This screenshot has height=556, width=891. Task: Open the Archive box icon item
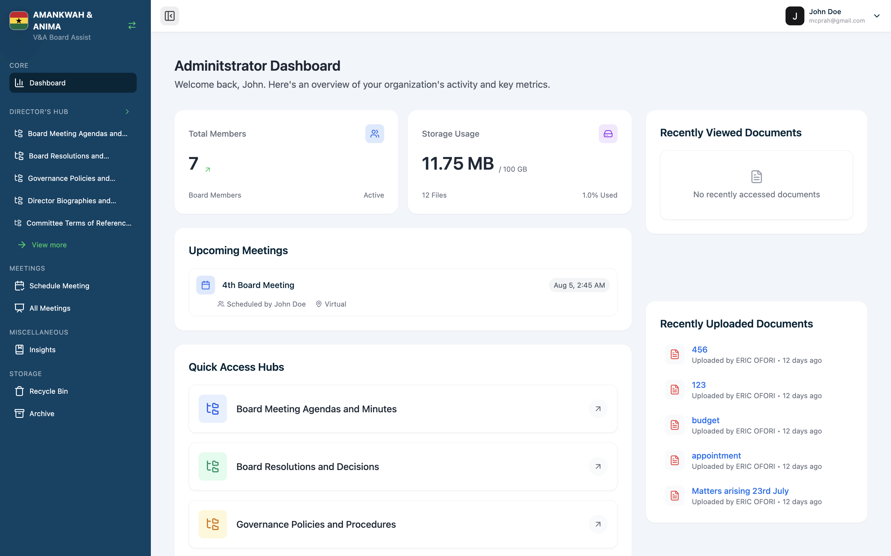[x=19, y=414]
